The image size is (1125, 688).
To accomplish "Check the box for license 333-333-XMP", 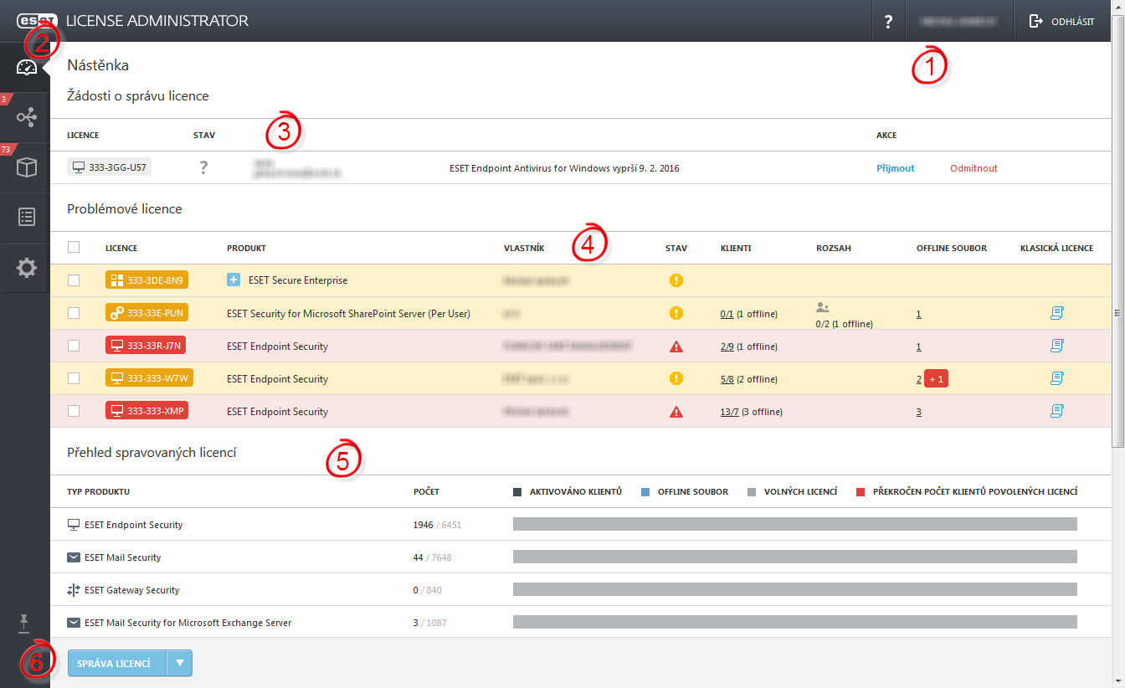I will point(74,411).
